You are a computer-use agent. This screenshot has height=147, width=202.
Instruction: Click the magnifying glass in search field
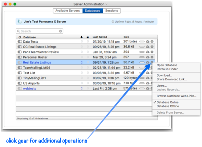click(18, 31)
